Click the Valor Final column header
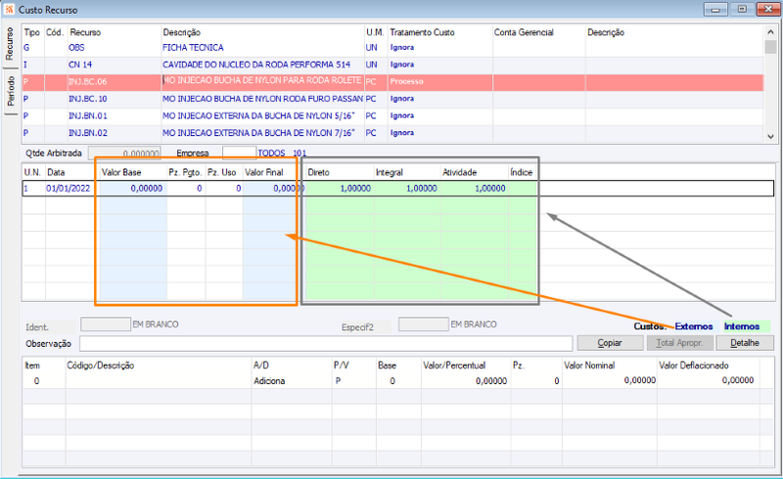The width and height of the screenshot is (783, 479). tap(263, 172)
